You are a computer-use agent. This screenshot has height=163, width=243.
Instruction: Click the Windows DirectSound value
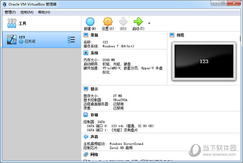[x=126, y=144]
